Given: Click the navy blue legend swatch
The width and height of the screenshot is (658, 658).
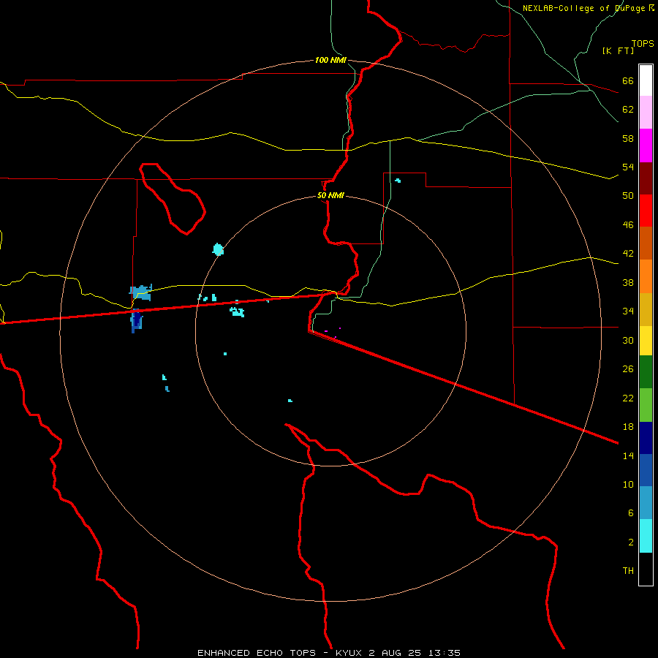Looking at the screenshot, I should pyautogui.click(x=646, y=438).
